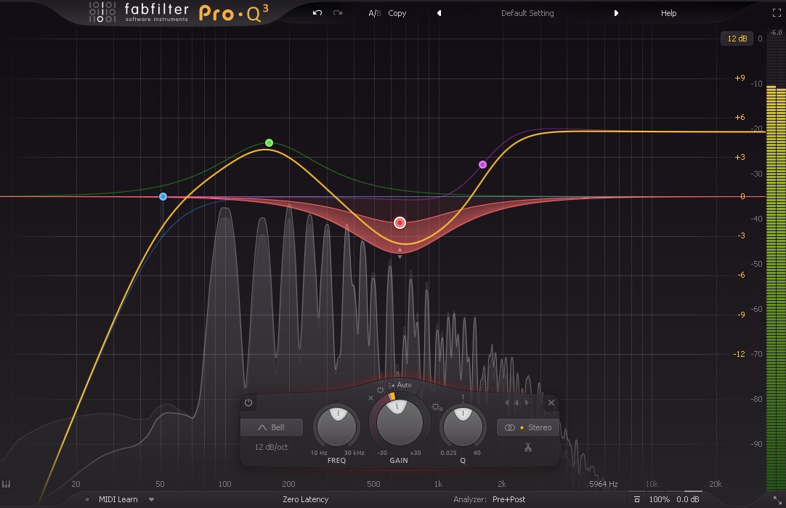Select the purple high-shelf band node
786x508 pixels.
point(483,164)
